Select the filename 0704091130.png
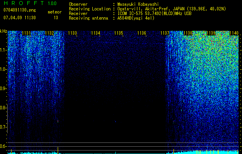This screenshot has width=242, height=154. pyautogui.click(x=20, y=10)
